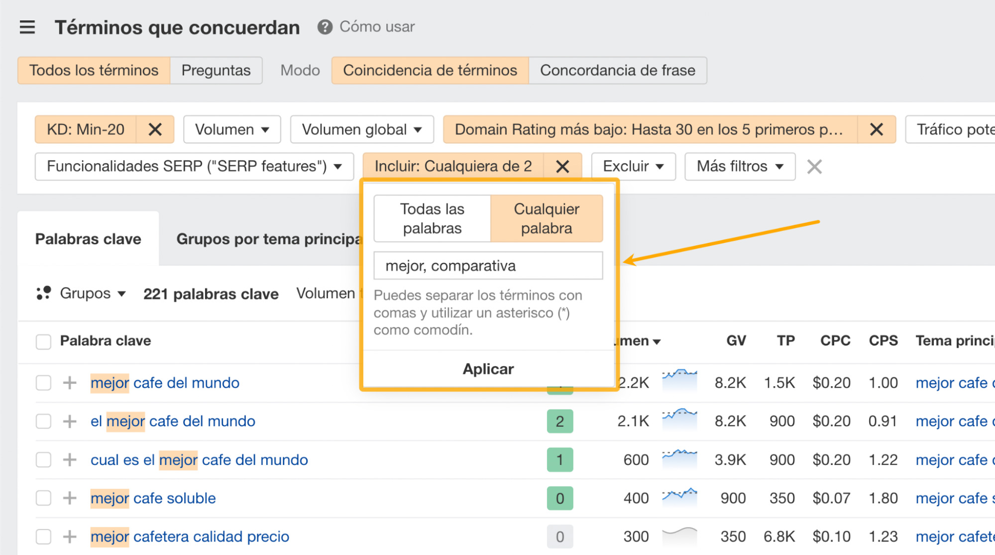Screen dimensions: 995x555
Task: Click the Aplicar button
Action: pos(488,369)
